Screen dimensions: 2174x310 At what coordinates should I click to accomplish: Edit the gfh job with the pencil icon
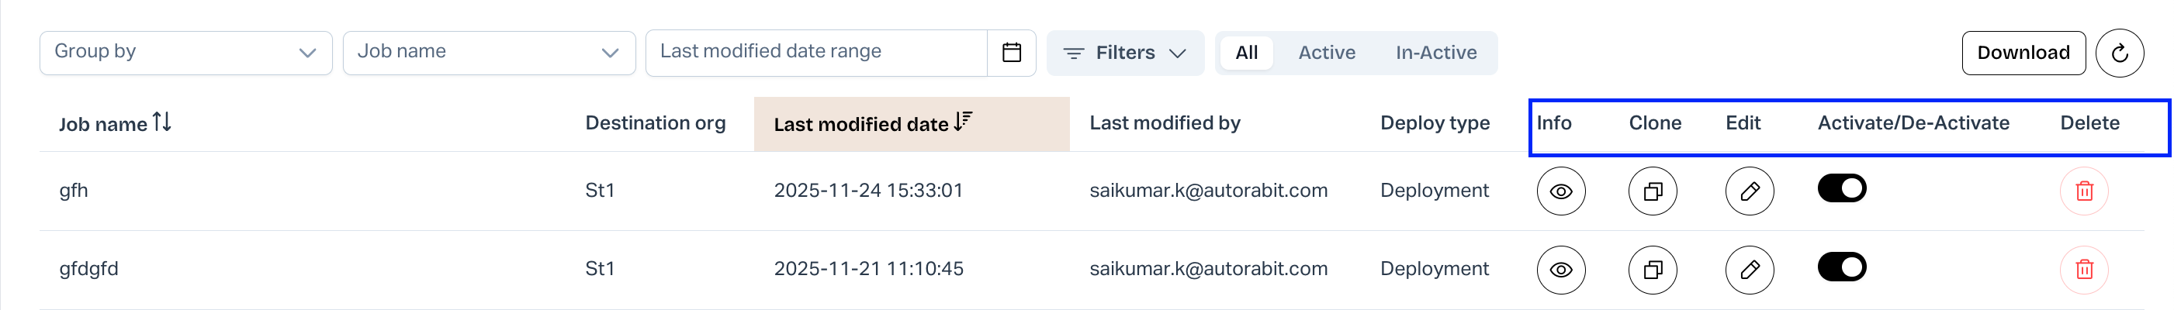point(1749,191)
